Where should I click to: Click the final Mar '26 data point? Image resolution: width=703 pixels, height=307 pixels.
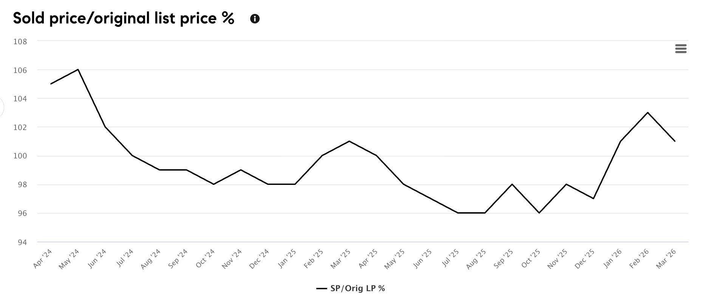pos(675,141)
